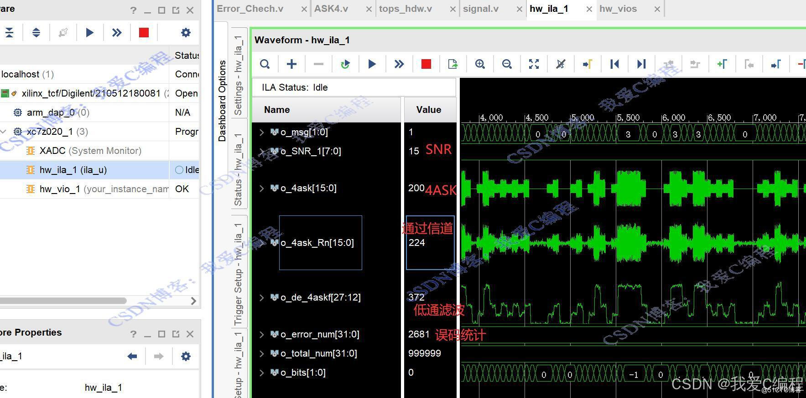
Task: Collapse the xc7z020_1 device node
Action: click(x=4, y=132)
